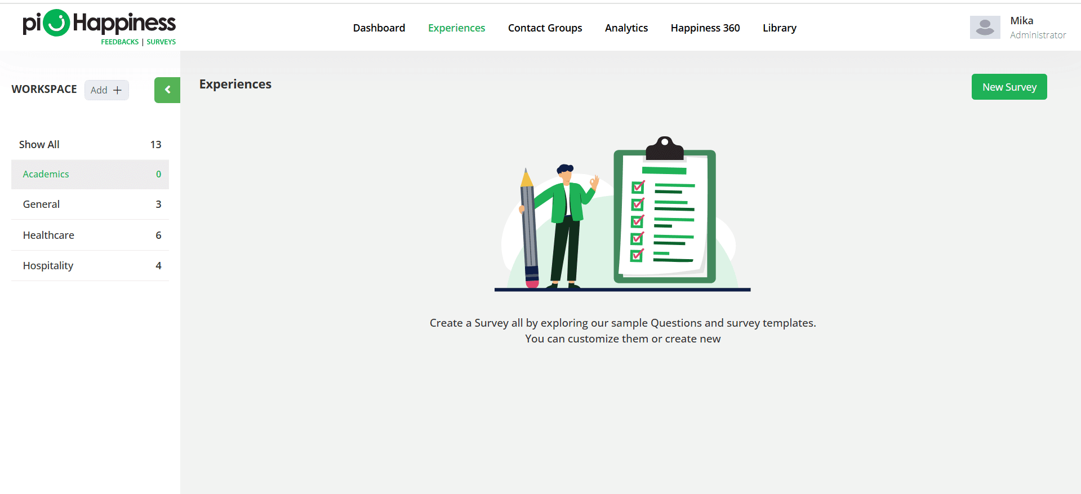The height and width of the screenshot is (494, 1081).
Task: Click the user avatar icon
Action: [985, 28]
